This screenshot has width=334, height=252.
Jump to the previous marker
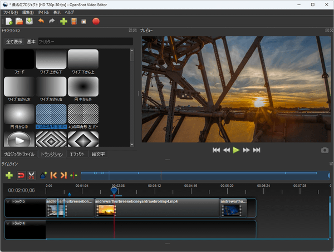54,175
